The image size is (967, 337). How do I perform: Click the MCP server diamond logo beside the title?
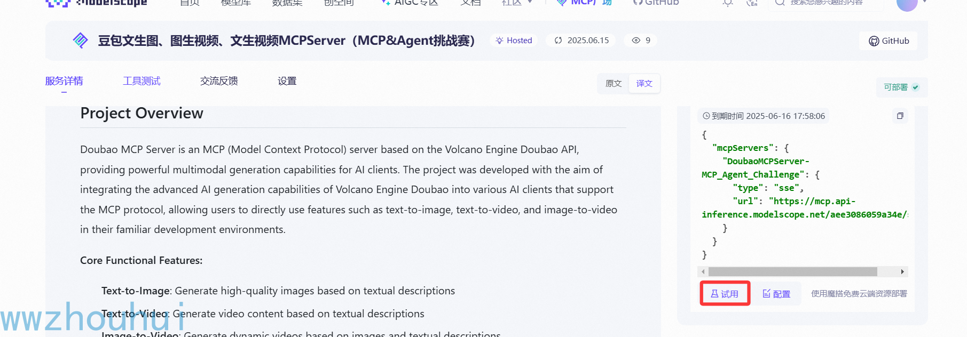pyautogui.click(x=80, y=41)
